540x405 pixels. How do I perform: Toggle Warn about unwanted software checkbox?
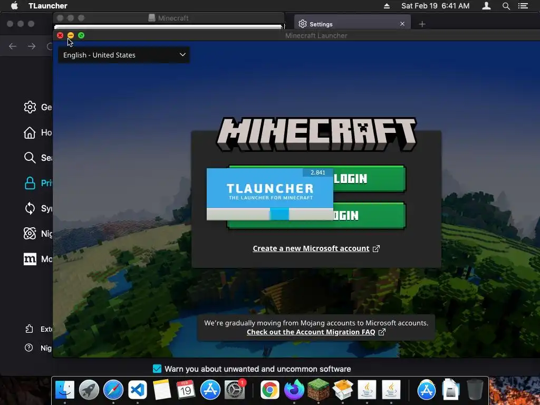157,369
